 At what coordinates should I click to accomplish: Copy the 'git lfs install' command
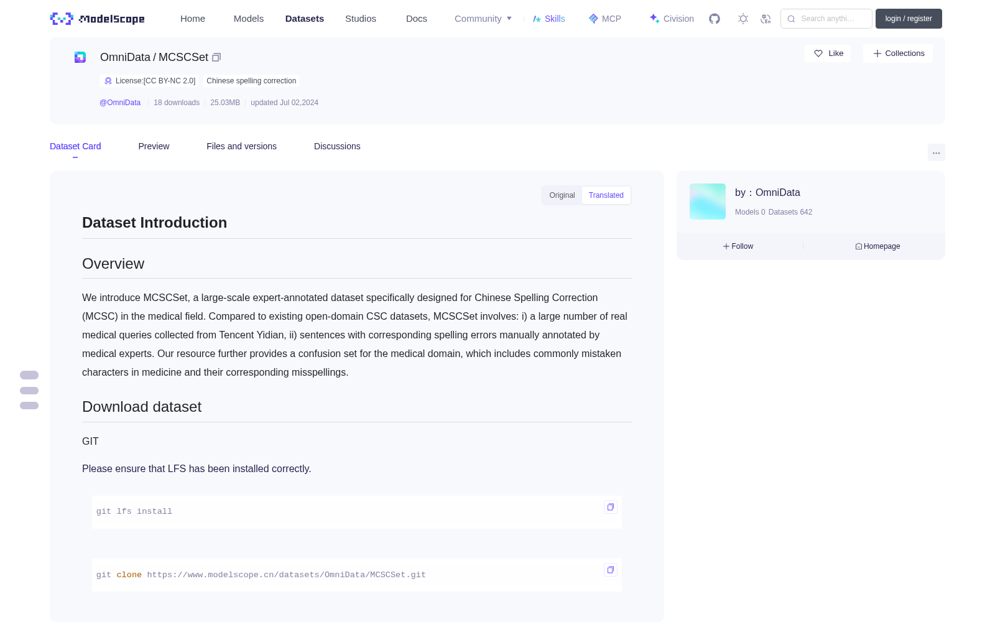point(611,507)
